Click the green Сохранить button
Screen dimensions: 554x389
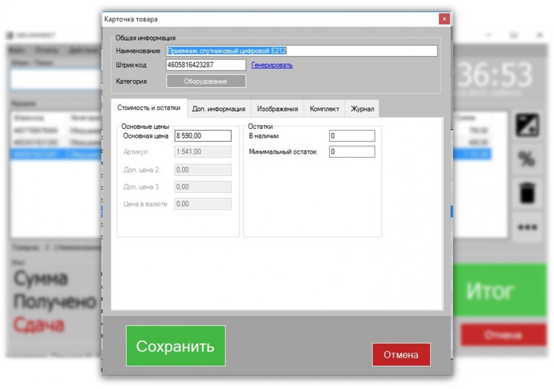pyautogui.click(x=176, y=346)
